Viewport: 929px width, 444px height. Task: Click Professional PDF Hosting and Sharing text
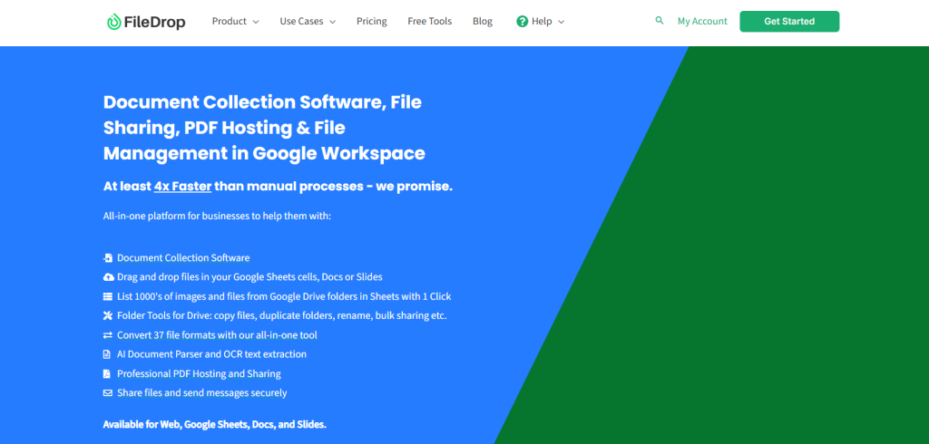click(199, 373)
